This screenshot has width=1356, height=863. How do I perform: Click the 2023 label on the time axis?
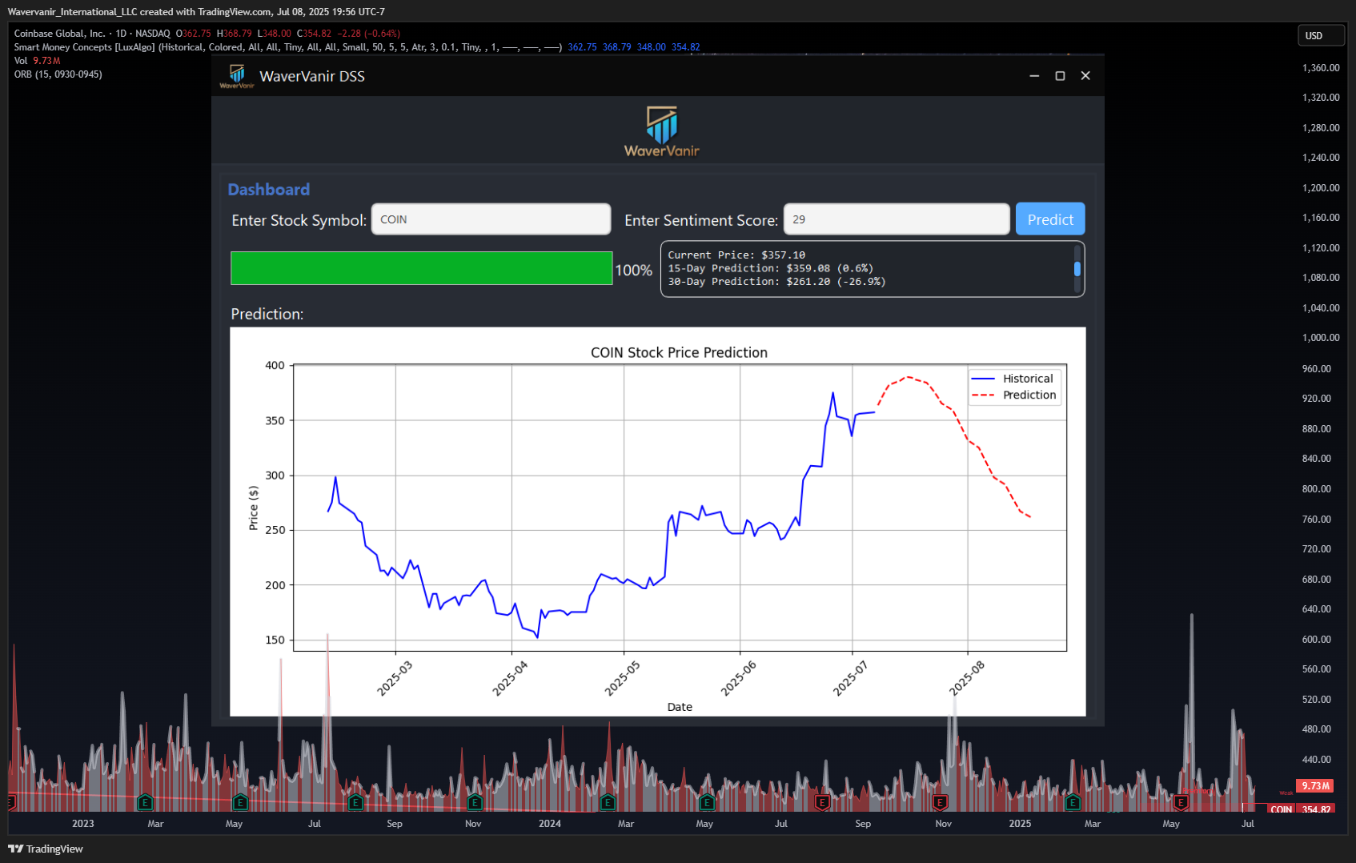point(82,824)
